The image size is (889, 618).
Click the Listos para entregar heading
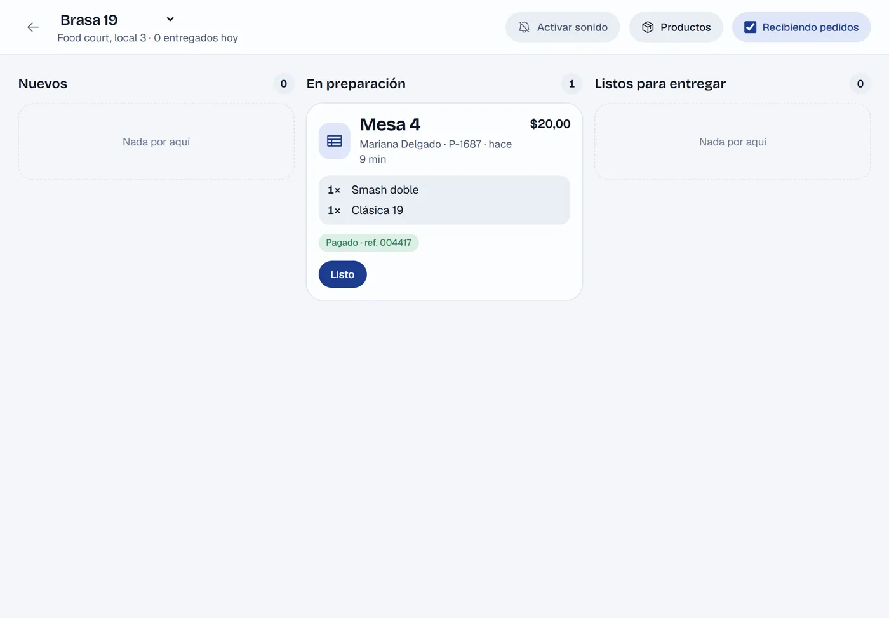click(660, 84)
